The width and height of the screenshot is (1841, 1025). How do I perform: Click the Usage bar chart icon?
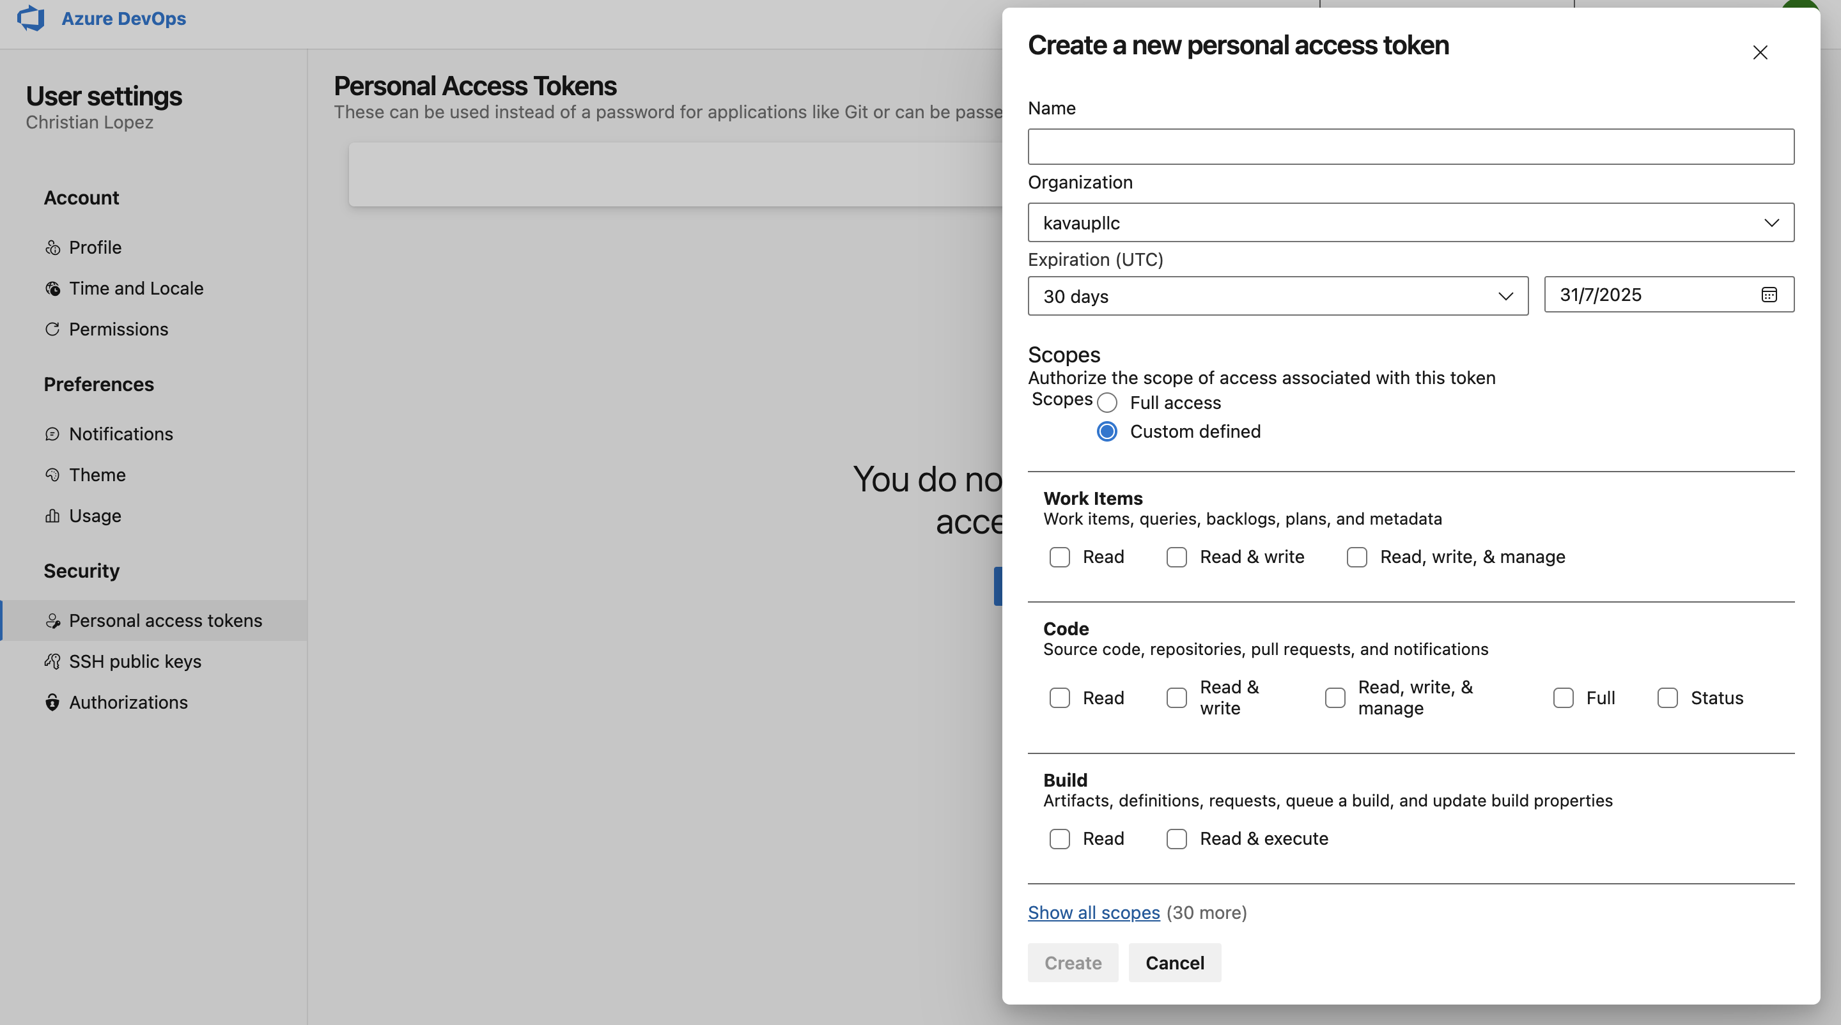coord(52,516)
